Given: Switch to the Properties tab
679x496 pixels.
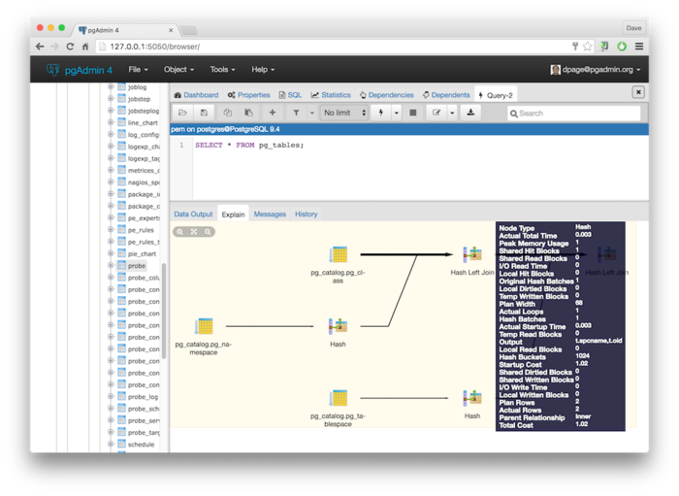Looking at the screenshot, I should 249,95.
